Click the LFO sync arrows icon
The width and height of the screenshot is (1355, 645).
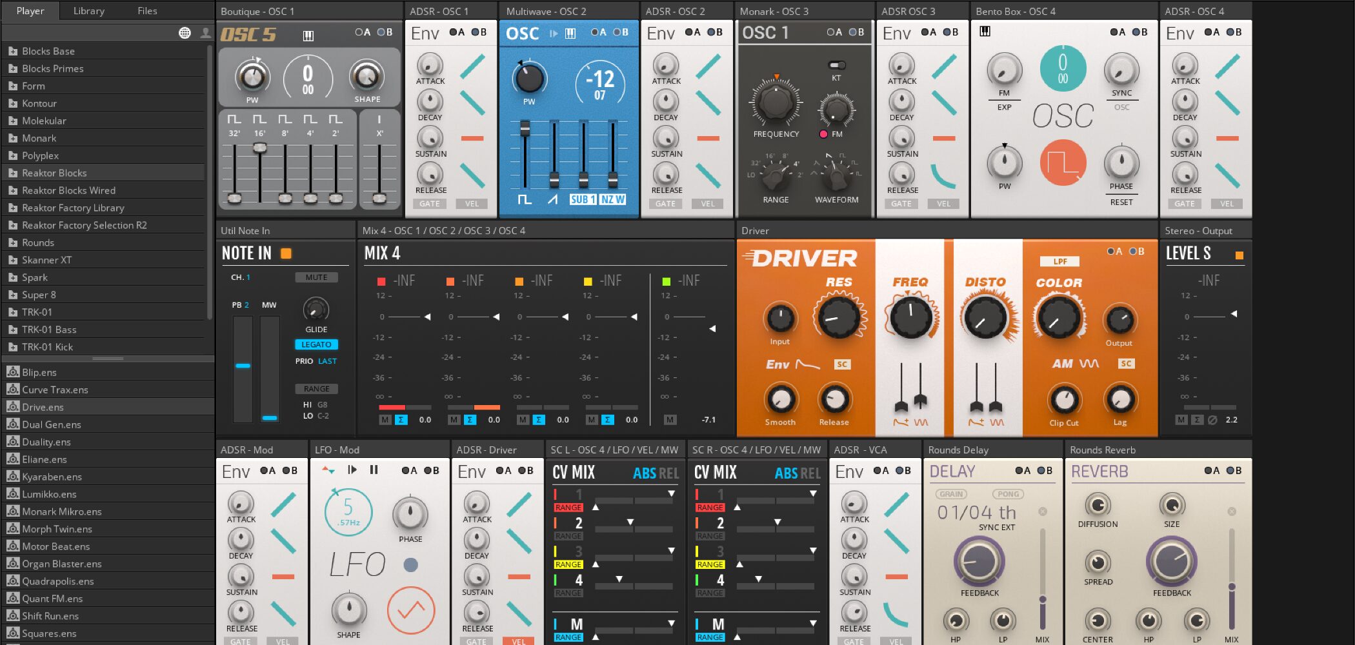click(x=328, y=470)
